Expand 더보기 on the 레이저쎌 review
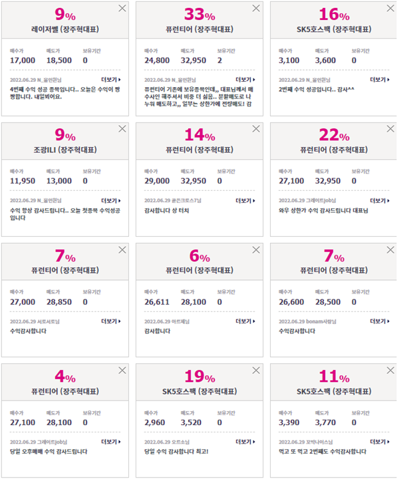 [111, 80]
